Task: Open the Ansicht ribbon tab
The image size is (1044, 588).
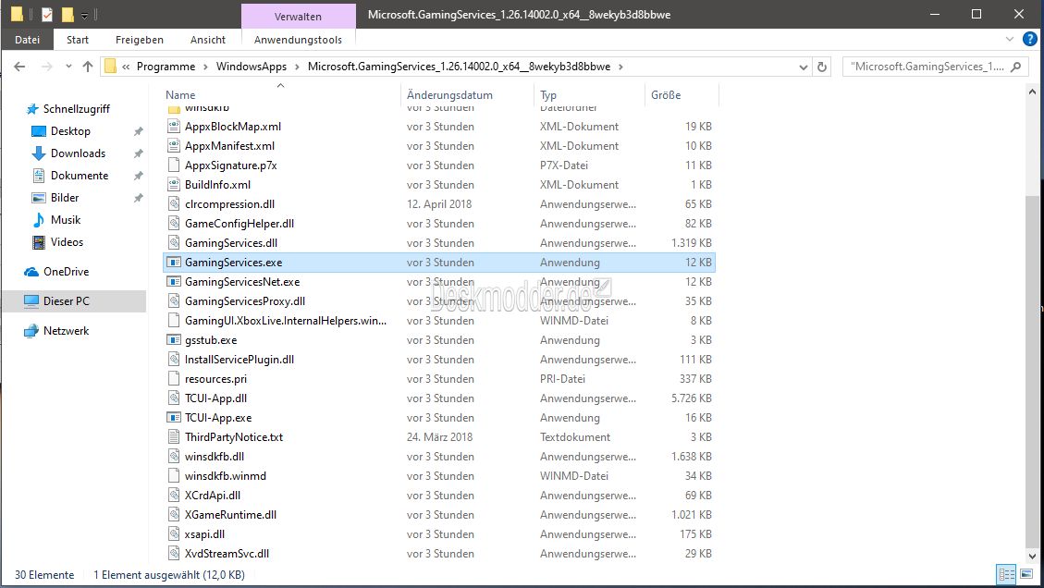Action: pos(208,40)
